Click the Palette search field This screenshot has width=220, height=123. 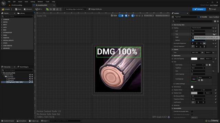click(x=17, y=16)
